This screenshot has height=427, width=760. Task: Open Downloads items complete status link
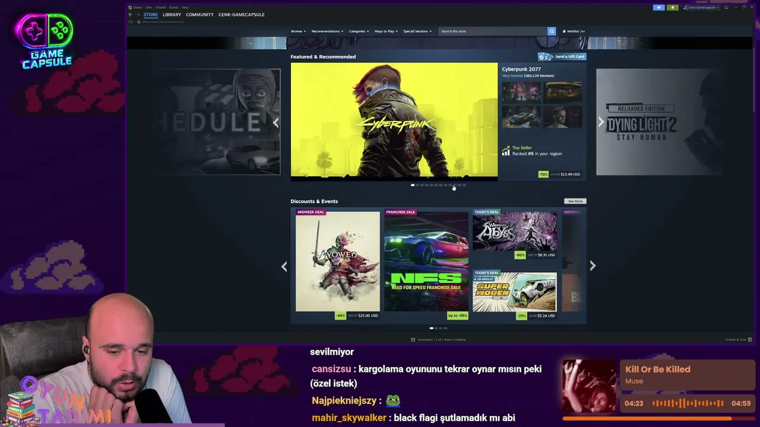(x=442, y=339)
